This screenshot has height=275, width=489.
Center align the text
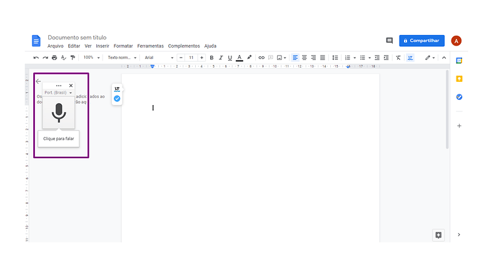(305, 57)
